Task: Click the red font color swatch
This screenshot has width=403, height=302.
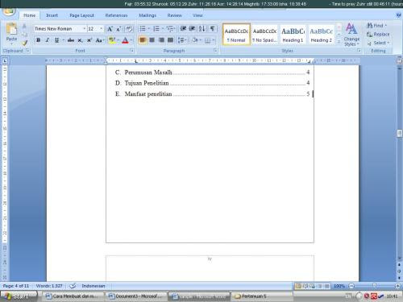Action: coord(125,40)
